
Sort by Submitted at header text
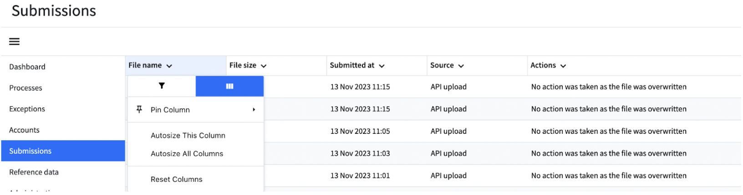coord(352,65)
